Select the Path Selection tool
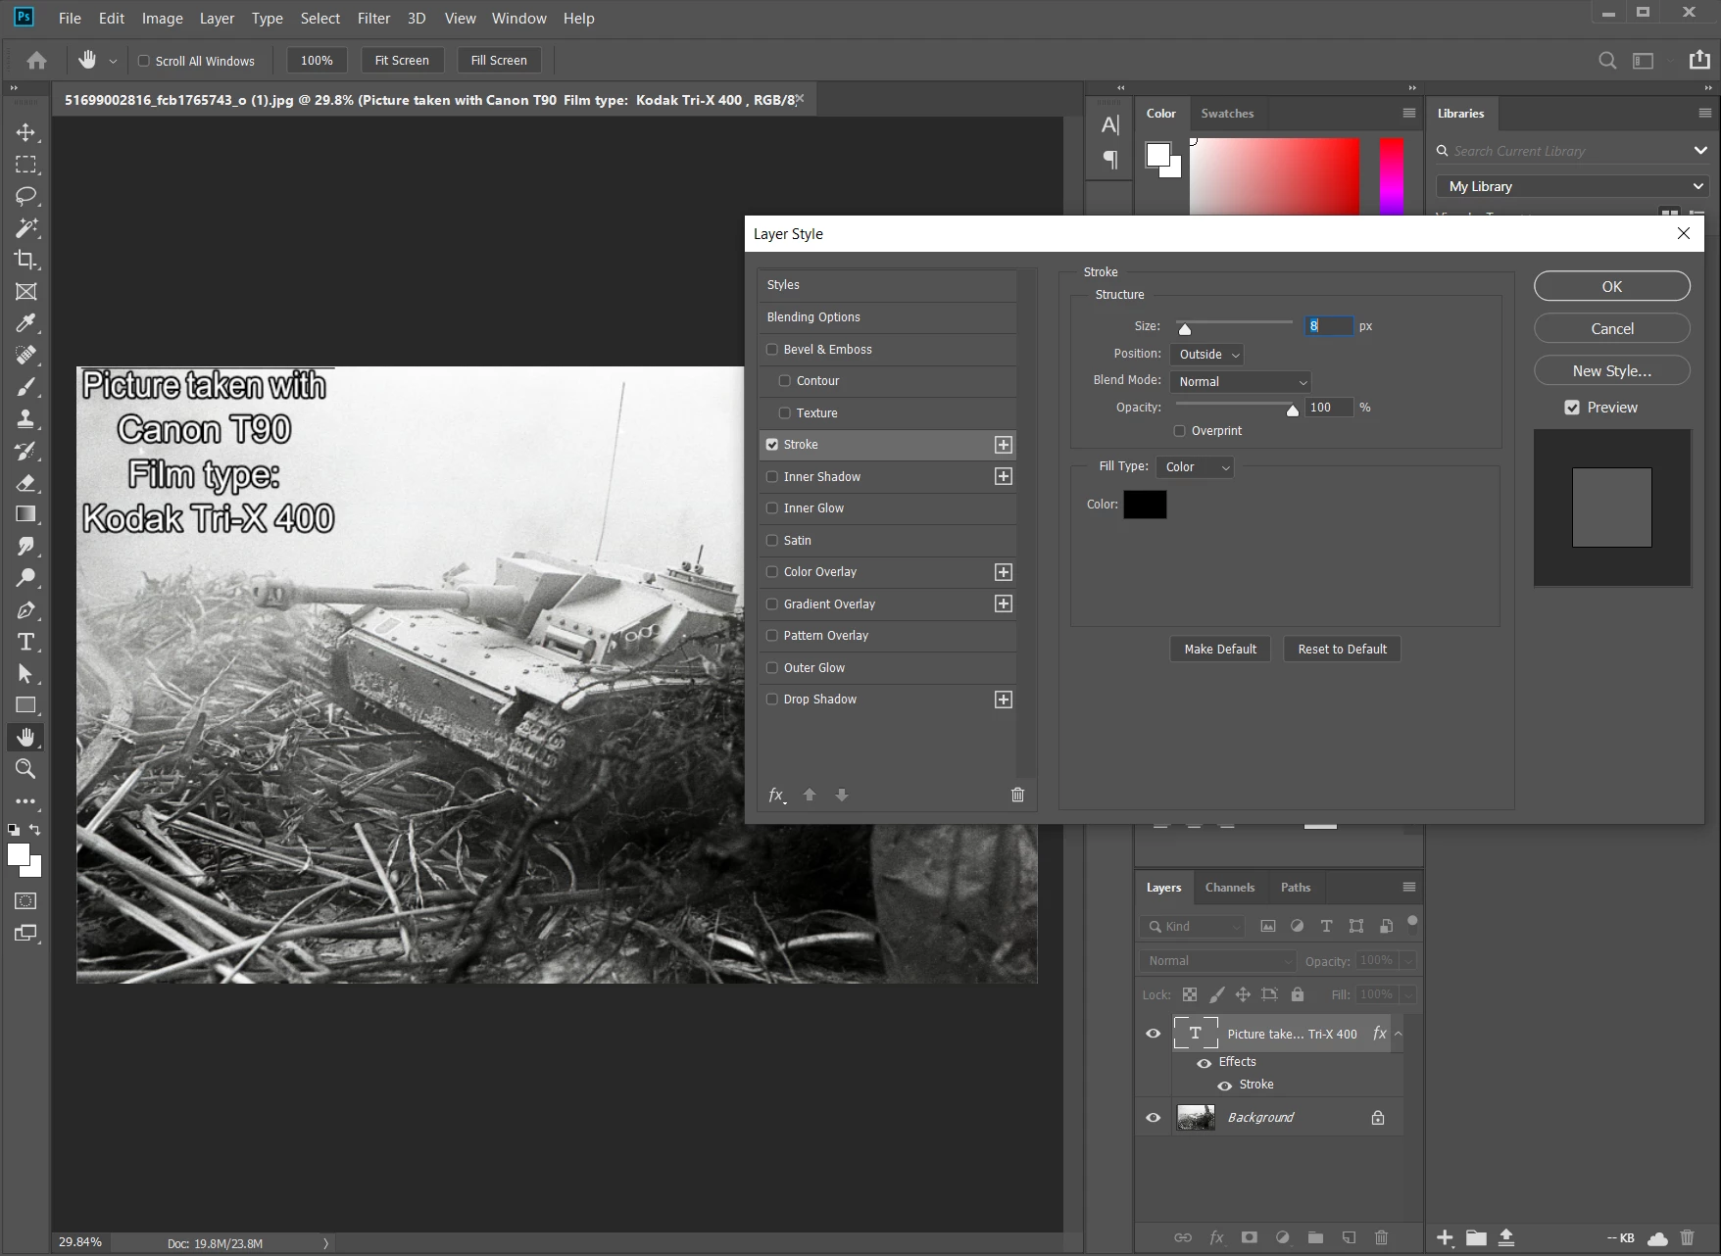The image size is (1721, 1256). coord(26,674)
